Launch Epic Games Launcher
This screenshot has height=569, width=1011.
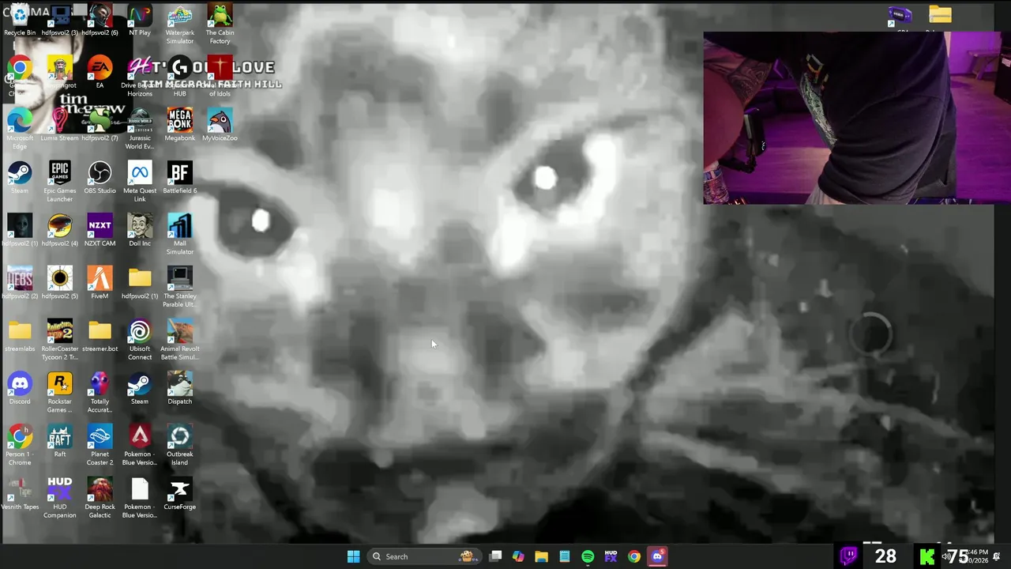[x=60, y=183]
